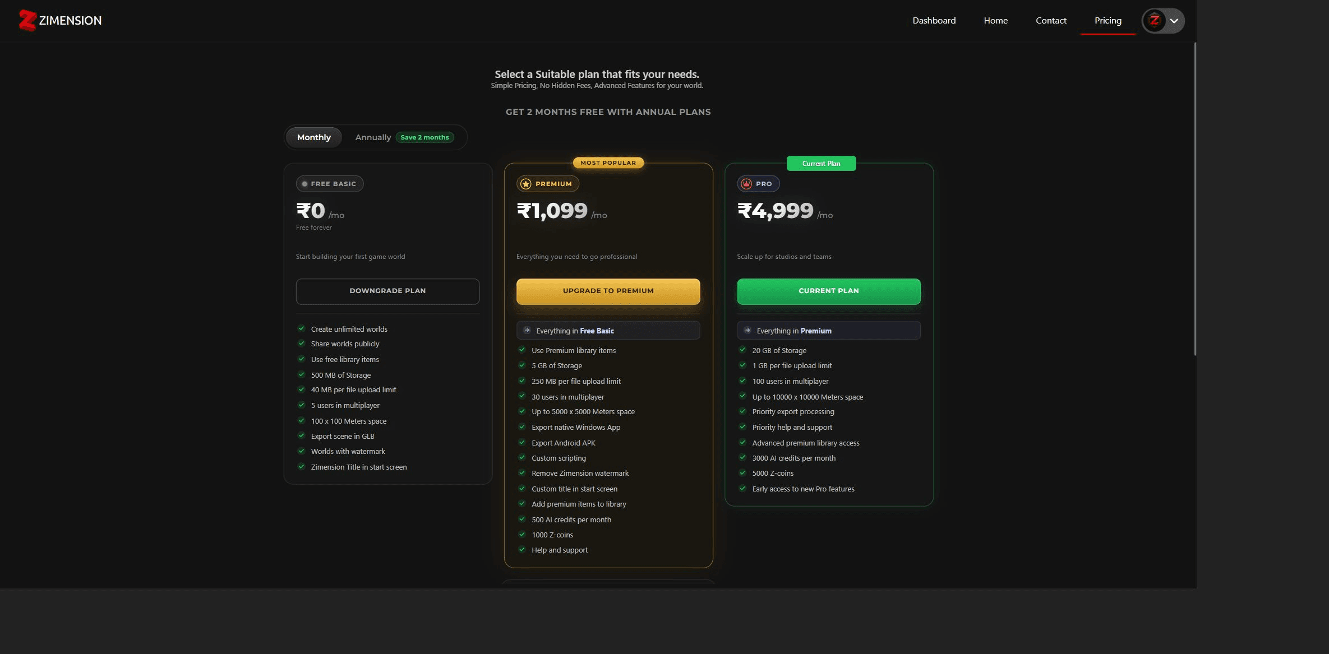1329x654 pixels.
Task: Click check icon next to Export scene in GLB
Action: (301, 435)
